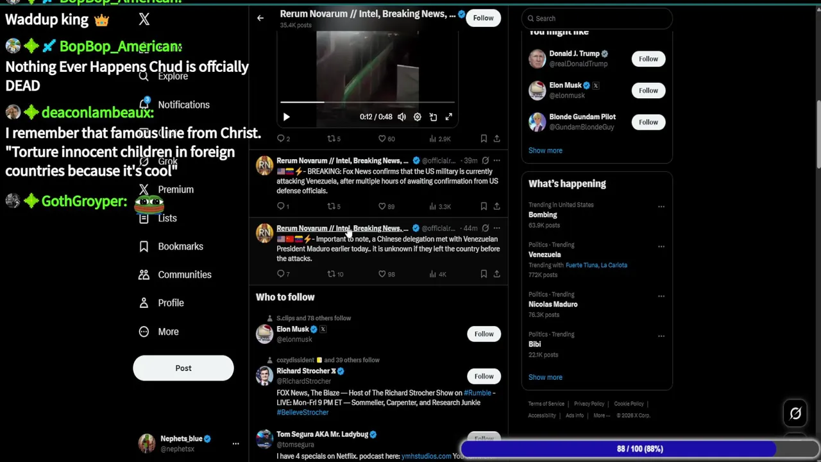View 4K views on Chinese delegation post
The width and height of the screenshot is (821, 462).
(x=437, y=274)
